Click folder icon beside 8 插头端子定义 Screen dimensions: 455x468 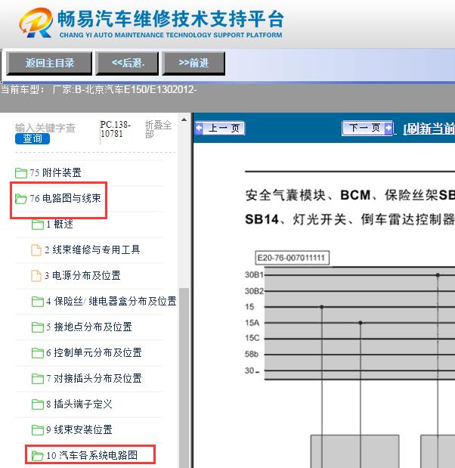click(38, 404)
